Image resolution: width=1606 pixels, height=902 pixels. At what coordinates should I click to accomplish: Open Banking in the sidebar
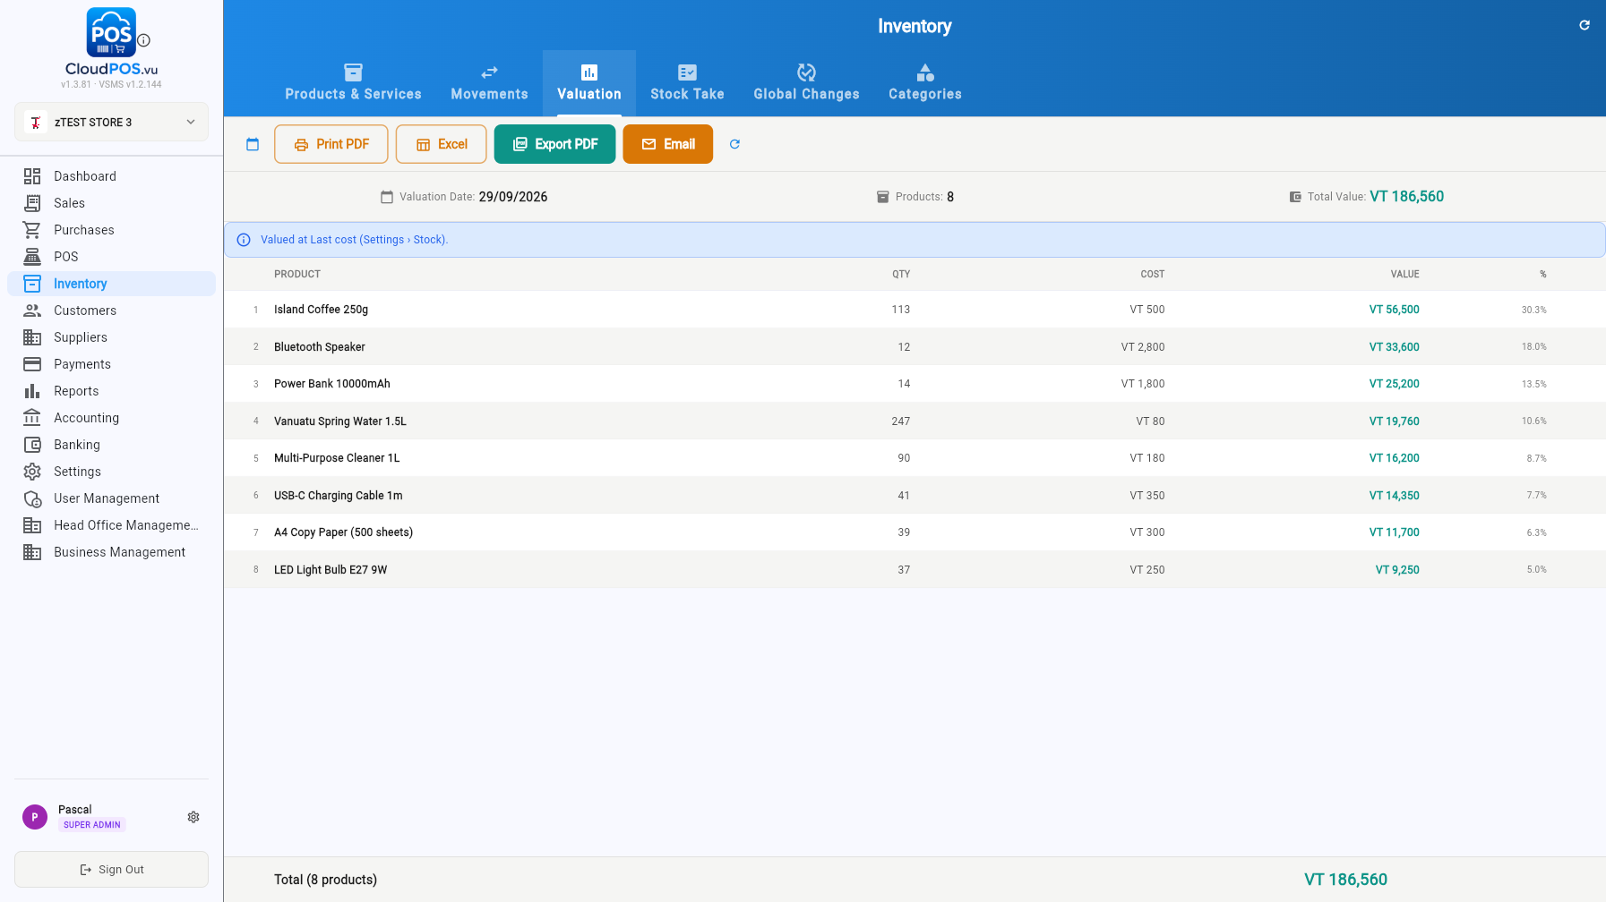(x=111, y=445)
